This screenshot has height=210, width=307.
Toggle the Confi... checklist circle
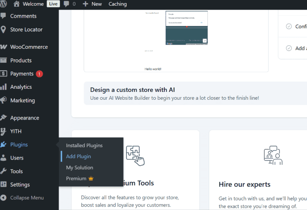point(289,26)
